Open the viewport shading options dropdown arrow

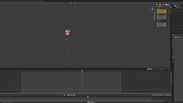coord(170,5)
